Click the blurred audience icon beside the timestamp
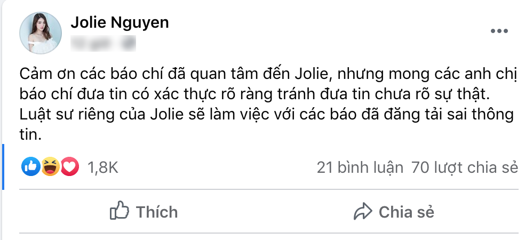 pyautogui.click(x=127, y=41)
